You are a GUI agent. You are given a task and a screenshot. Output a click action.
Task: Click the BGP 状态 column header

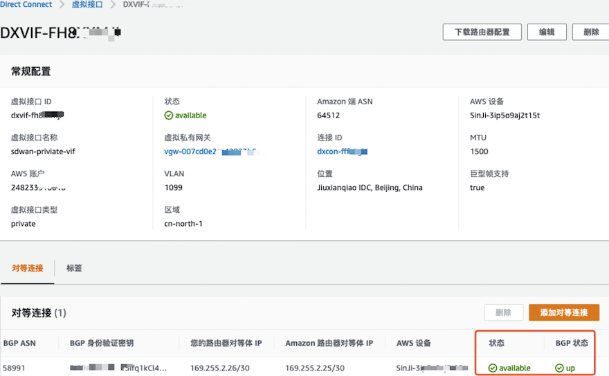[x=572, y=343]
